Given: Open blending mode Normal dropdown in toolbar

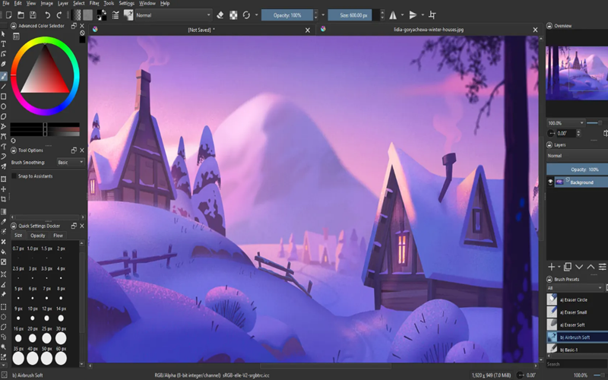Looking at the screenshot, I should pos(174,15).
